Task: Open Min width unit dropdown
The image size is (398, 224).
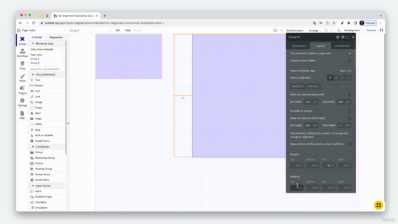Action: [315, 102]
